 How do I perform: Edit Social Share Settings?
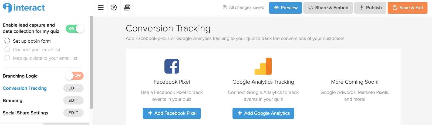73,113
